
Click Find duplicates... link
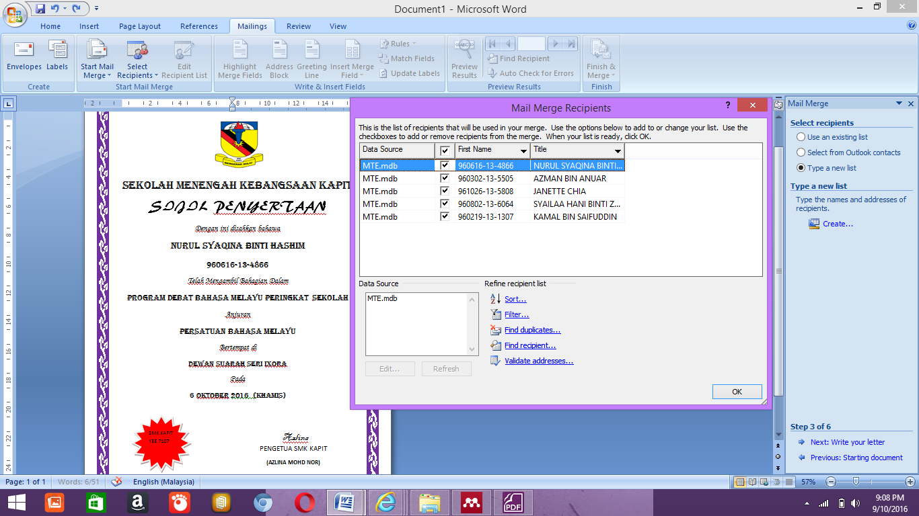(532, 330)
